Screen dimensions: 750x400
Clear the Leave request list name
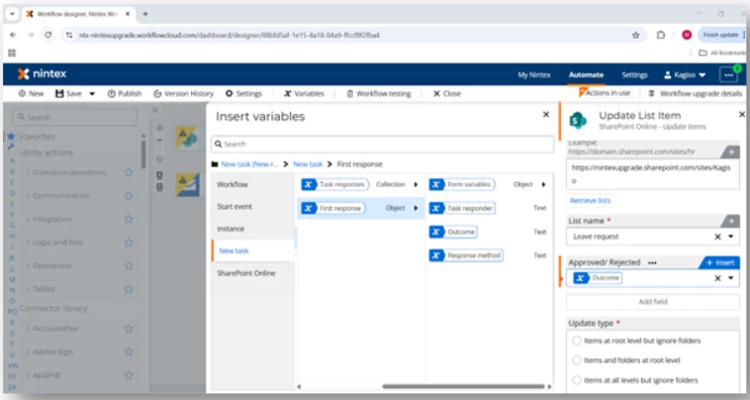[717, 237]
